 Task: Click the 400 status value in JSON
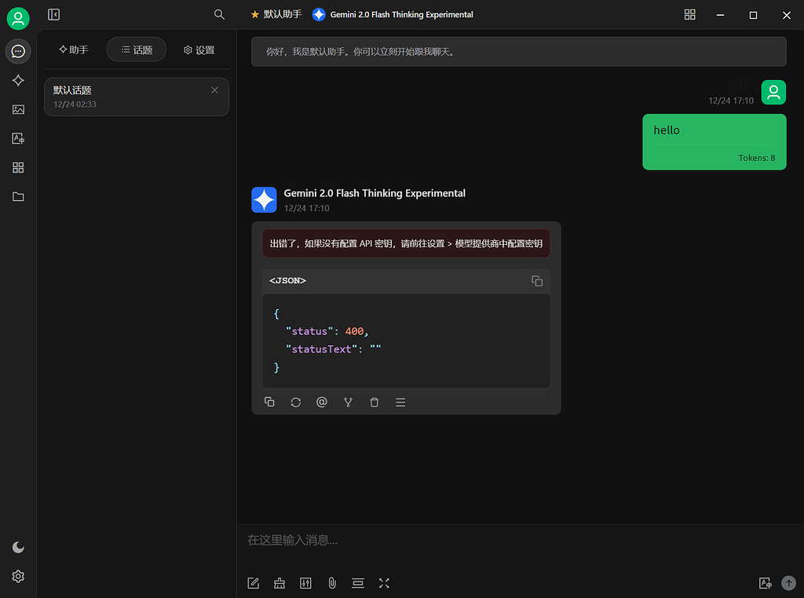tap(354, 331)
